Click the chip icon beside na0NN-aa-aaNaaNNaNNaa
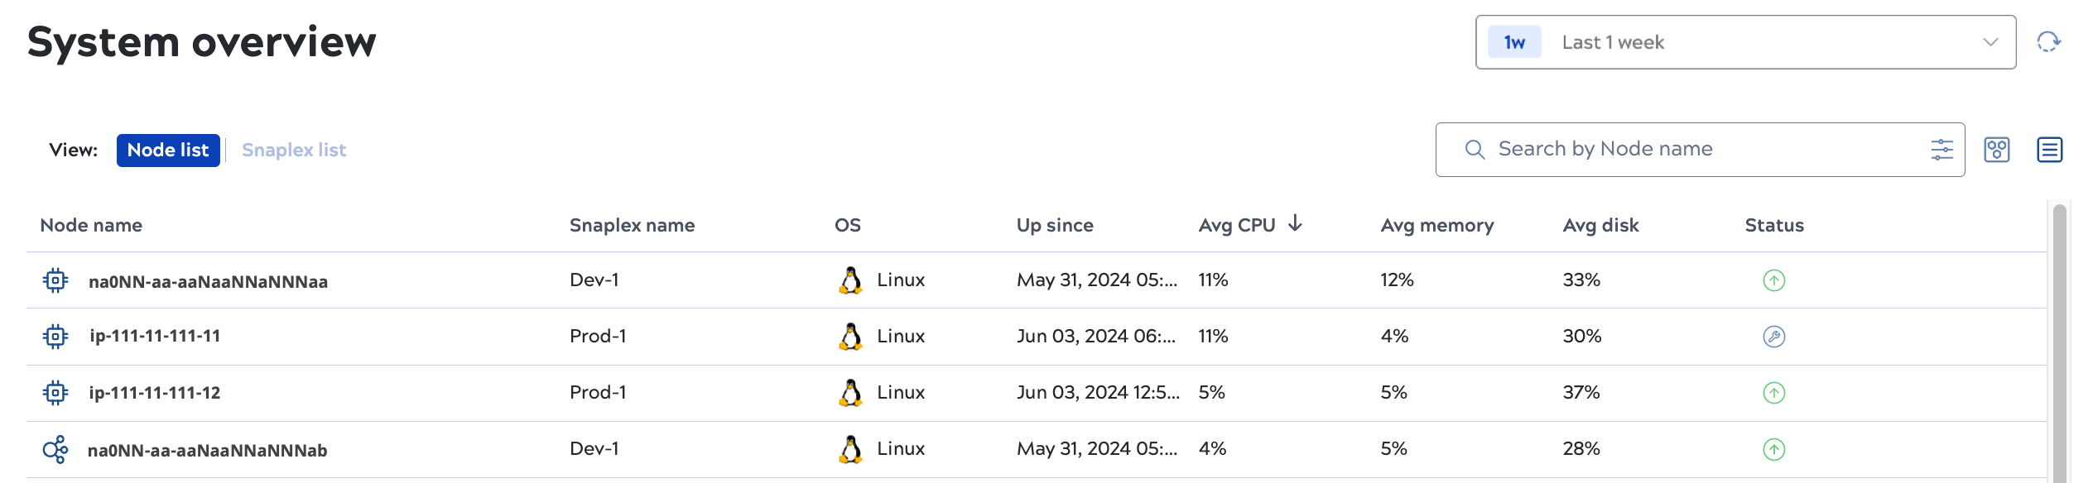Image resolution: width=2093 pixels, height=483 pixels. point(55,280)
